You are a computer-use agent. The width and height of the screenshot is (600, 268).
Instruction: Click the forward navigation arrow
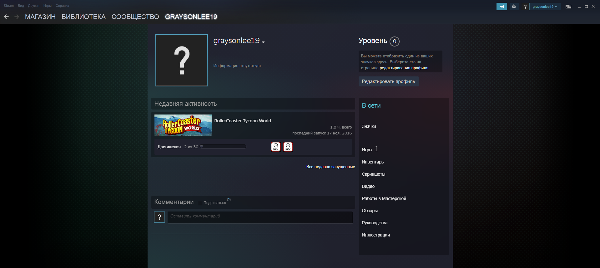(17, 17)
